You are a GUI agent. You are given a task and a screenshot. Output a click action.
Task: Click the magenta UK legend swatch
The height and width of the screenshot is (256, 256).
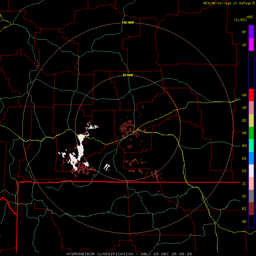(251, 45)
